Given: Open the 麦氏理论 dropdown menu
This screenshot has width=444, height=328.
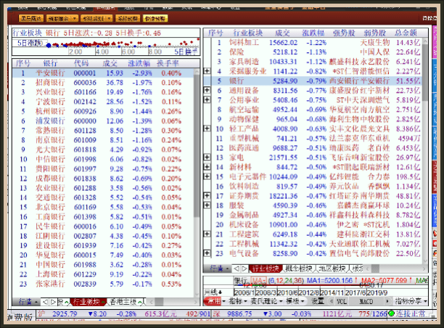Looking at the screenshot, I should pyautogui.click(x=266, y=301).
